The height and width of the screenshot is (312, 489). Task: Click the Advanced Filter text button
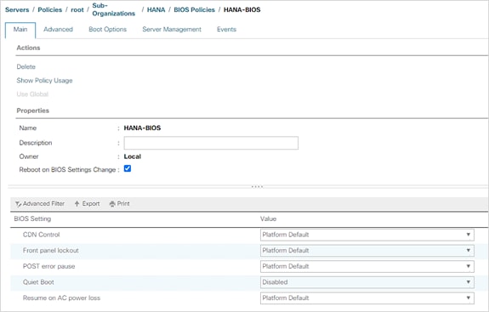pyautogui.click(x=43, y=204)
